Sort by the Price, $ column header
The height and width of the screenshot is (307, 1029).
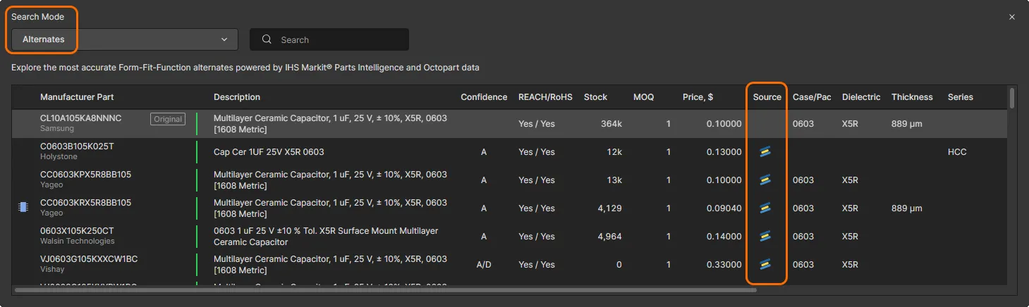[x=698, y=97]
